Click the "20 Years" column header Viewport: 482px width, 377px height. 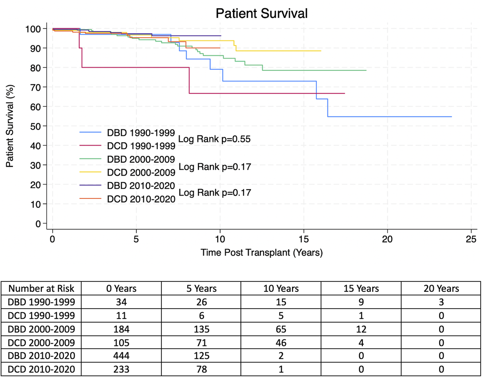[441, 289]
